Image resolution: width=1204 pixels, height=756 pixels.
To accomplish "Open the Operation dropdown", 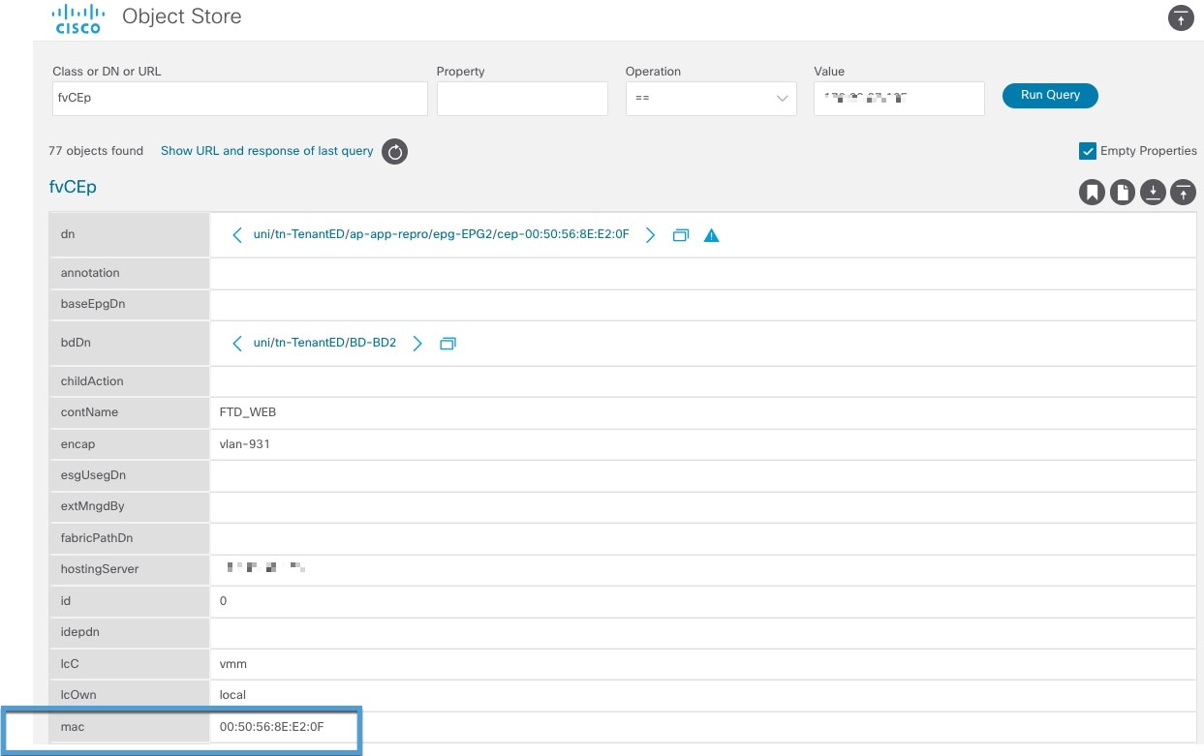I will (711, 98).
